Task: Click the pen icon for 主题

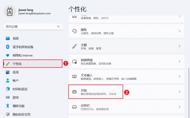Action: [74, 46]
